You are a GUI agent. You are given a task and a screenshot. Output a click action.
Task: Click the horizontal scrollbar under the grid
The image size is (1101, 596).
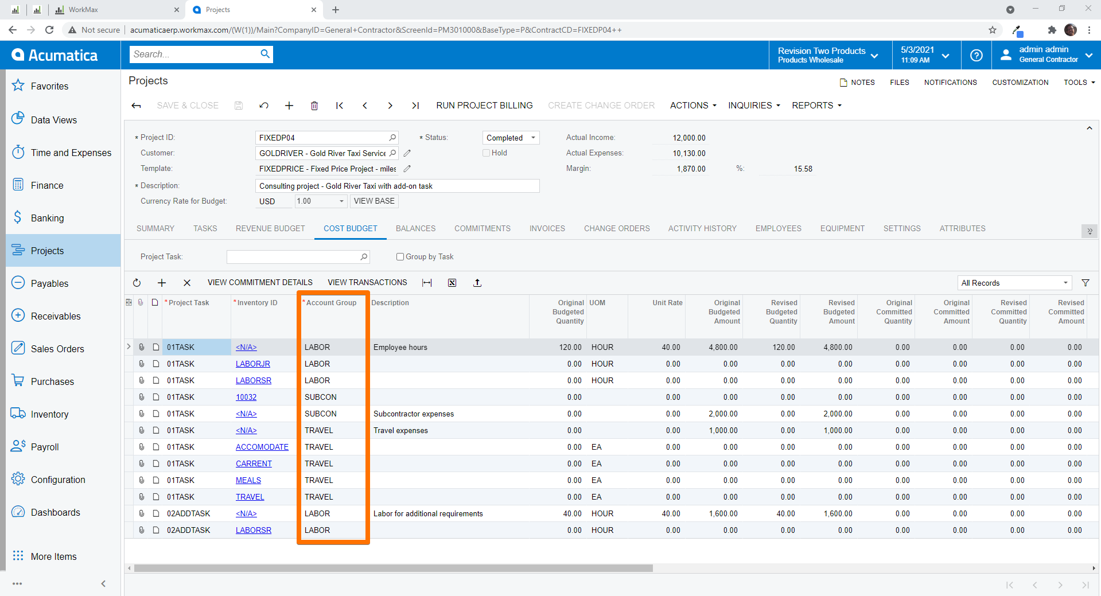point(393,568)
